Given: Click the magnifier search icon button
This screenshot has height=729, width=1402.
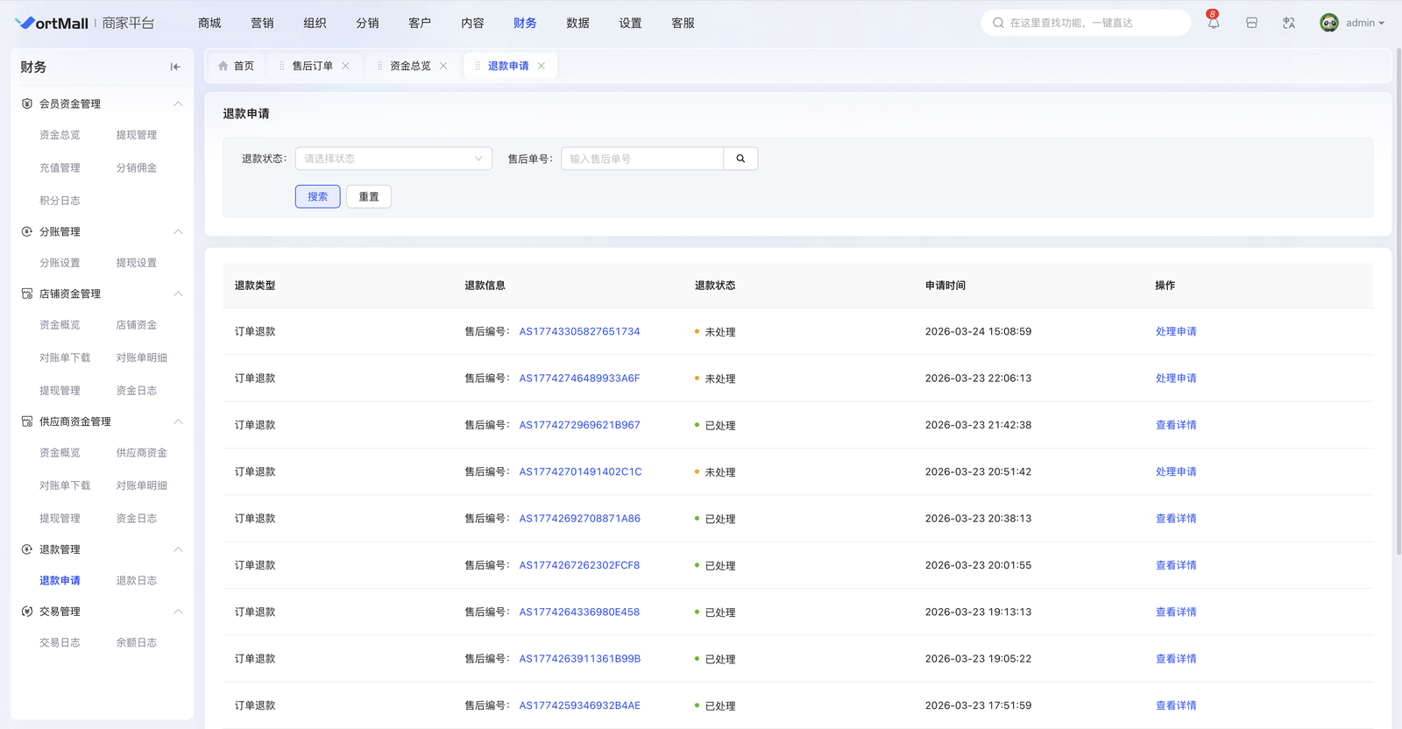Looking at the screenshot, I should 740,159.
